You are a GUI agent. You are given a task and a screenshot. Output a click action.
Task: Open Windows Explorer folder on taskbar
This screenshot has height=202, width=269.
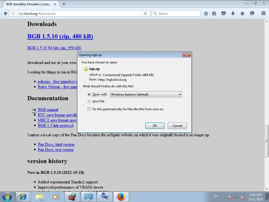pyautogui.click(x=40, y=197)
